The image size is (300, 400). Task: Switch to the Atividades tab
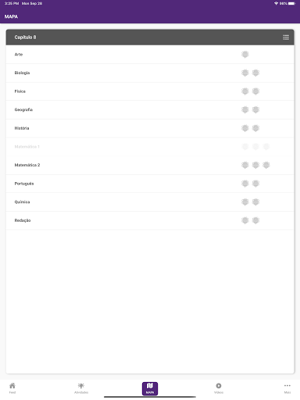[x=81, y=388]
